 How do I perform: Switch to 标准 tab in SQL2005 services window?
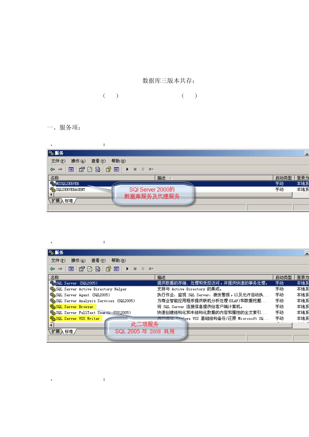coord(69,332)
